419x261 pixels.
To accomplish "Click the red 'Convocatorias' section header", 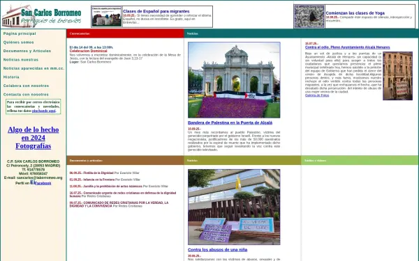I will pyautogui.click(x=125, y=33).
